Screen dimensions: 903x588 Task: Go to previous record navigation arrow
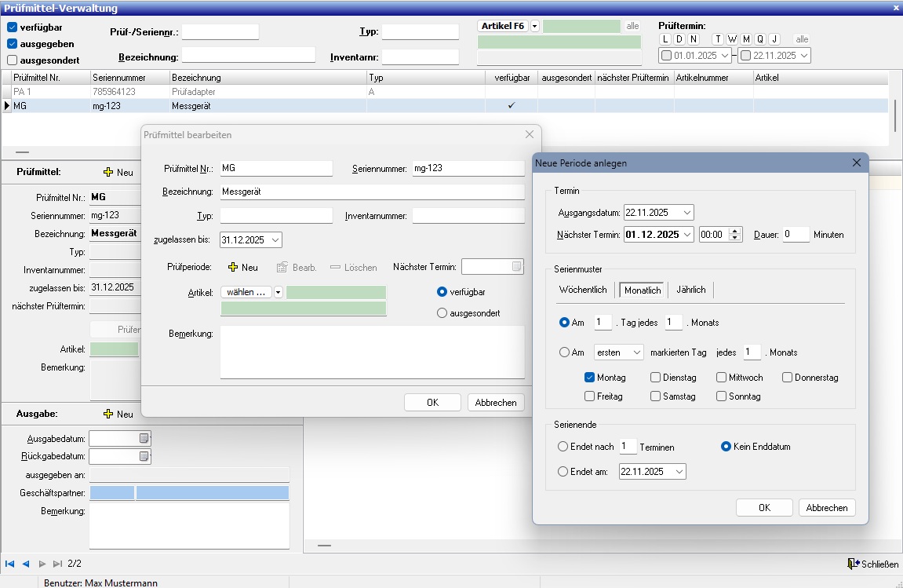(x=26, y=564)
